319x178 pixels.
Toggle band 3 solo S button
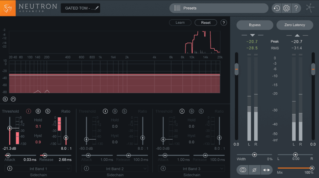(201, 111)
